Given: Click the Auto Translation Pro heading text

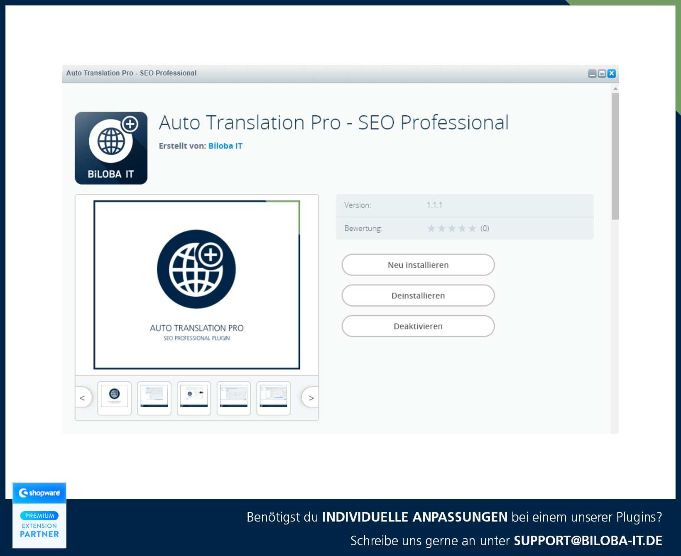Looking at the screenshot, I should [x=333, y=123].
